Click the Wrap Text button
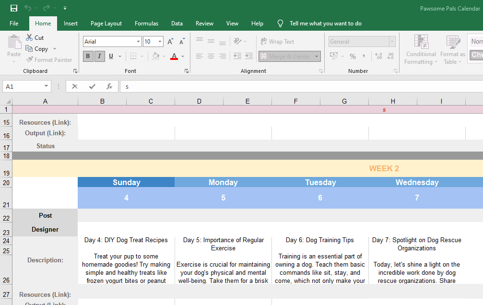This screenshot has width=483, height=305. tap(277, 42)
